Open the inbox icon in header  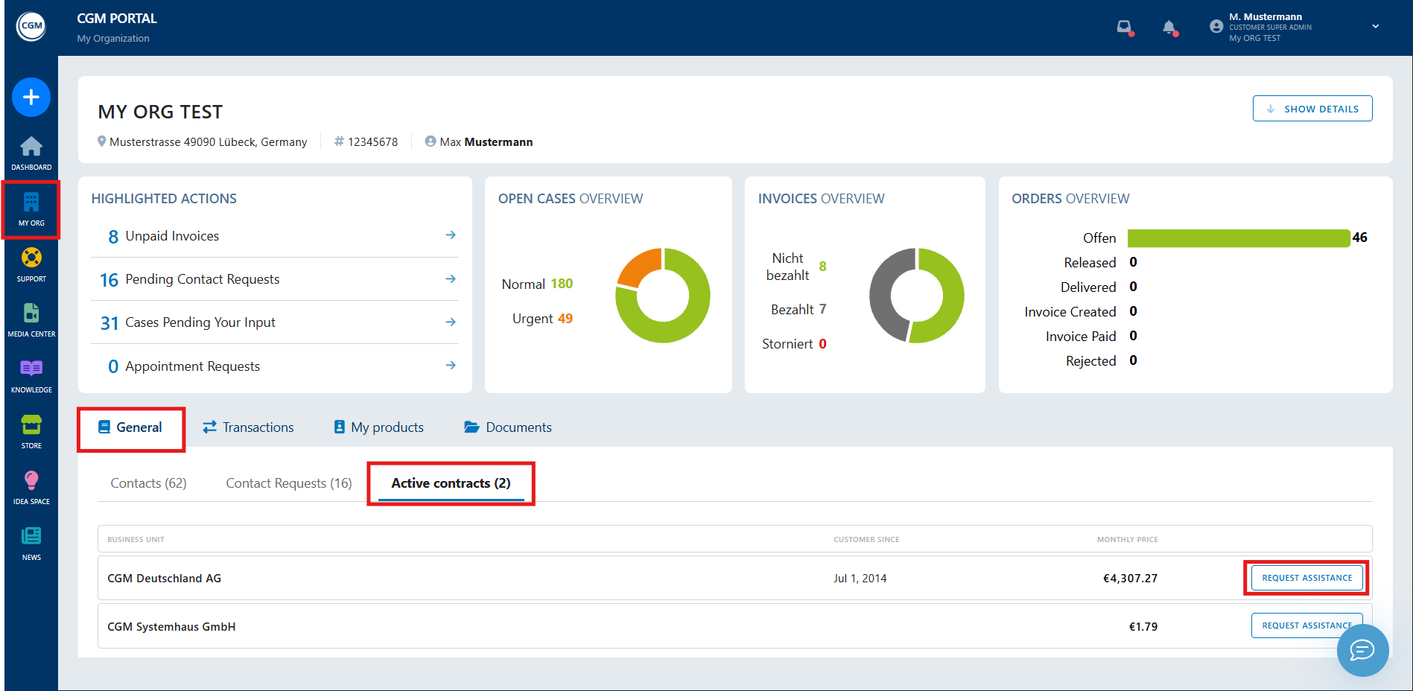1124,28
